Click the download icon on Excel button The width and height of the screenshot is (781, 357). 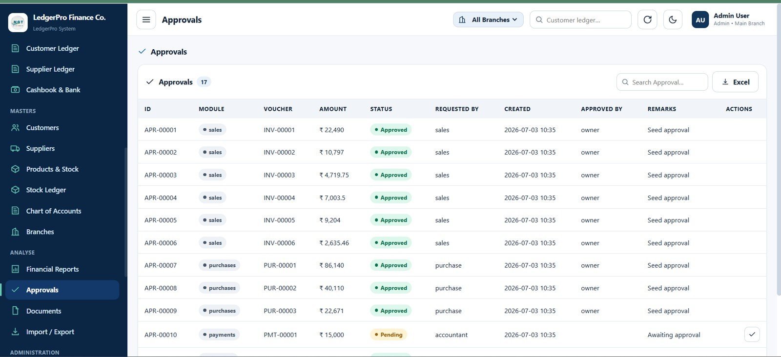[725, 82]
